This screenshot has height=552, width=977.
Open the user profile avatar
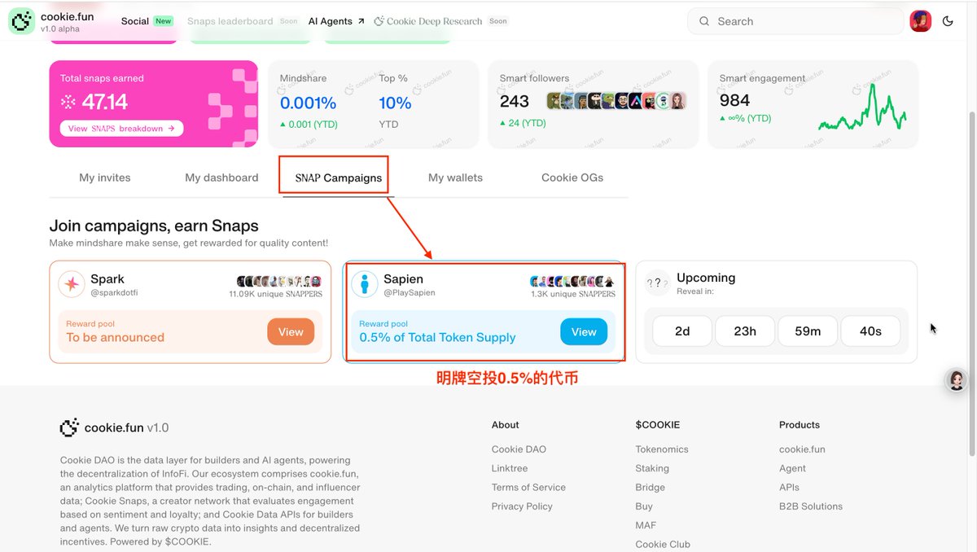(x=921, y=21)
